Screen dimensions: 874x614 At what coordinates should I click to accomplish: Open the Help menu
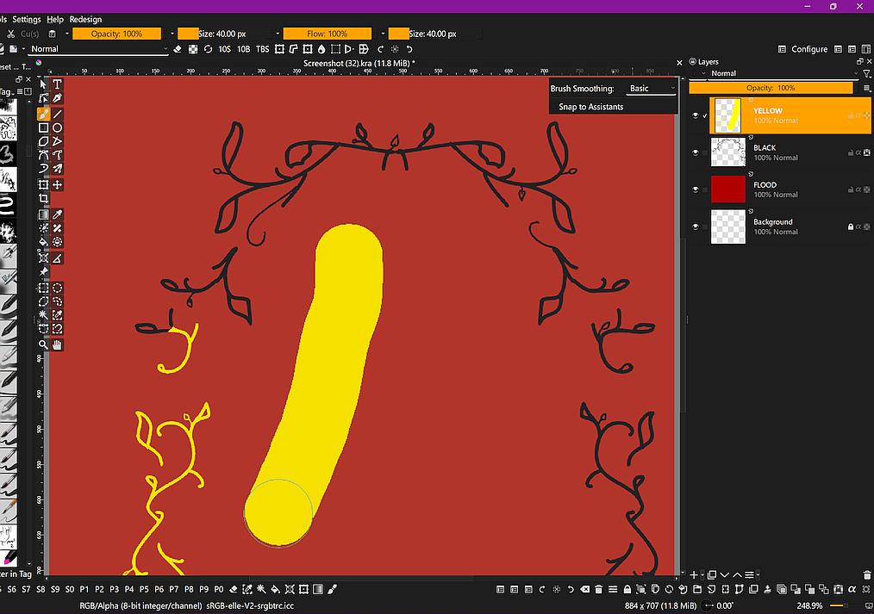pyautogui.click(x=55, y=19)
